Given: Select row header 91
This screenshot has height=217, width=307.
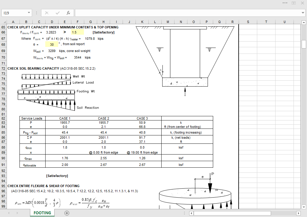Looking at the screenshot, I should [3, 165].
